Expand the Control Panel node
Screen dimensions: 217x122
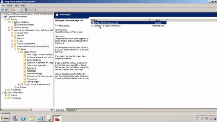click(12, 33)
